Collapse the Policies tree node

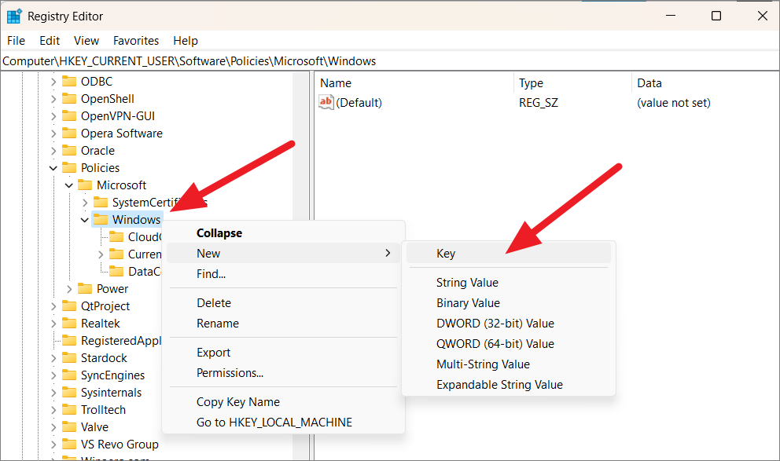[x=53, y=168]
